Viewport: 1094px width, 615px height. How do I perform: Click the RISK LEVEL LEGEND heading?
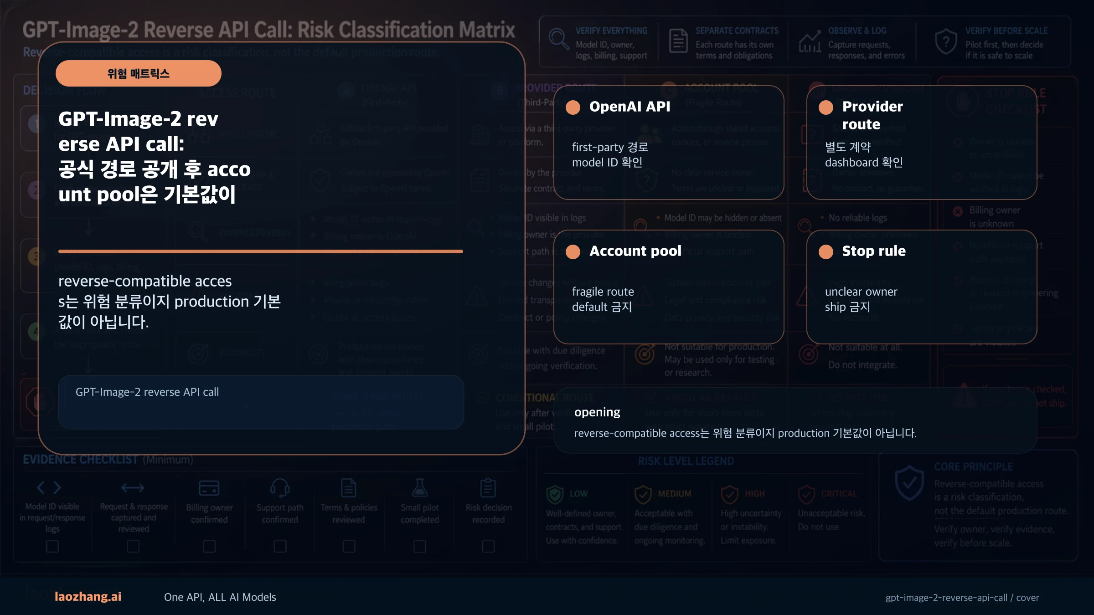coord(686,461)
